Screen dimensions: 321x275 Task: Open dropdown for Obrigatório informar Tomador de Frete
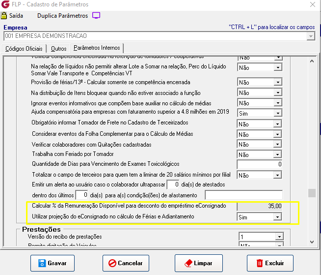tap(277, 124)
